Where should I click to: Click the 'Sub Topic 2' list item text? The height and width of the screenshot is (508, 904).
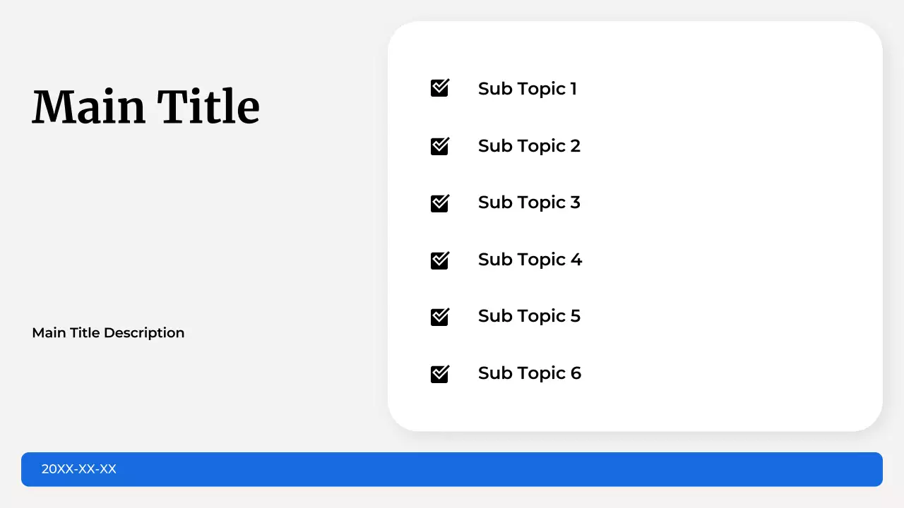tap(529, 146)
